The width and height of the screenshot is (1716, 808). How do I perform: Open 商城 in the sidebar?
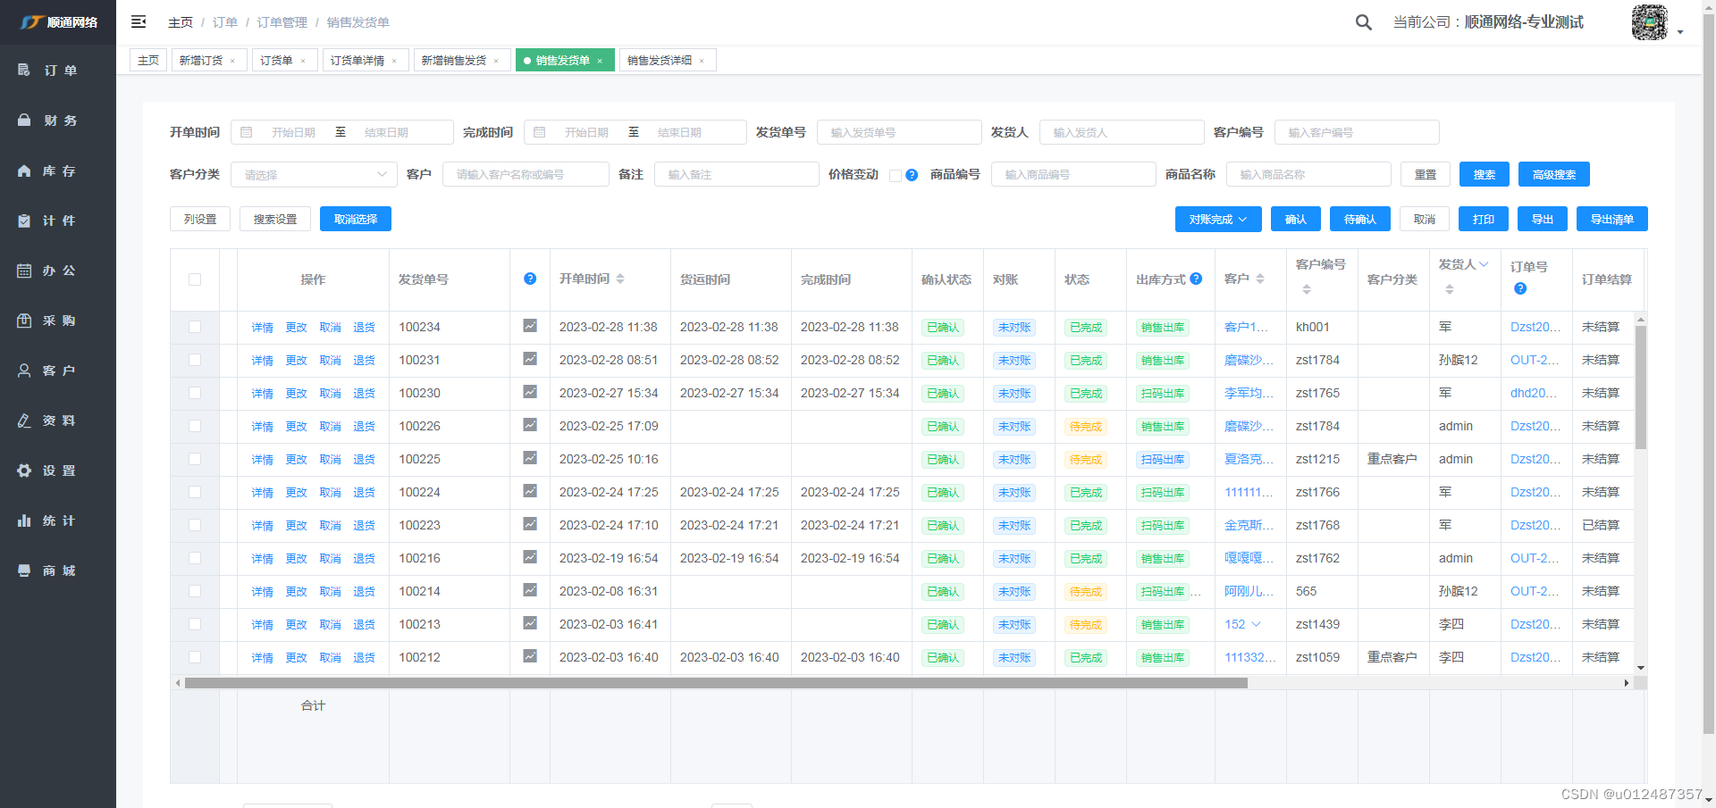click(58, 571)
